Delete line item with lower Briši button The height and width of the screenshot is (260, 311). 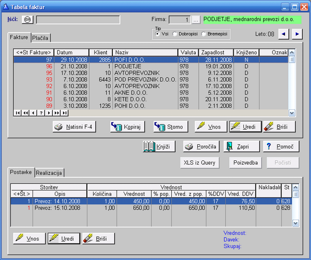click(x=99, y=239)
